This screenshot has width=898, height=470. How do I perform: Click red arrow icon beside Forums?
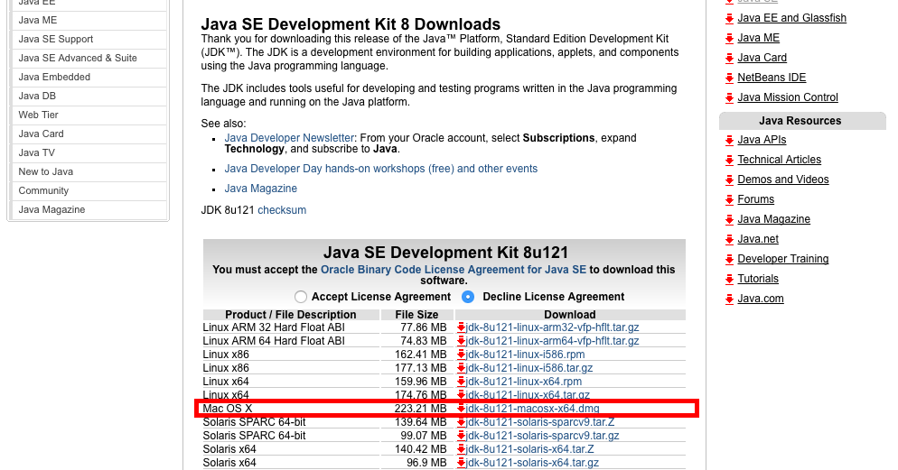coord(729,200)
